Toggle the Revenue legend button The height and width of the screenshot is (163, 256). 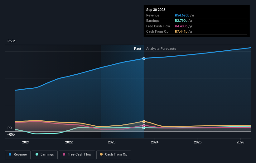[18, 155]
